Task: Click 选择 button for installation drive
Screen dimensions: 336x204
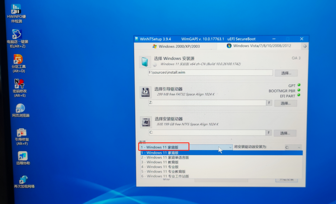Action: (285, 133)
